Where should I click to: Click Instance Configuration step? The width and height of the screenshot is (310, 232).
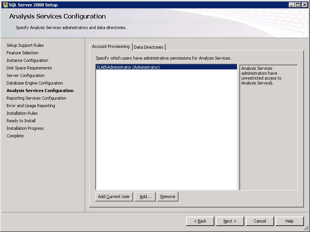27,60
